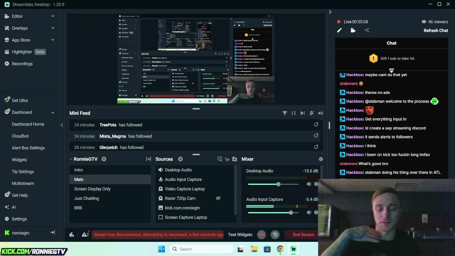
Task: Expand the App Store chevron
Action: [53, 40]
